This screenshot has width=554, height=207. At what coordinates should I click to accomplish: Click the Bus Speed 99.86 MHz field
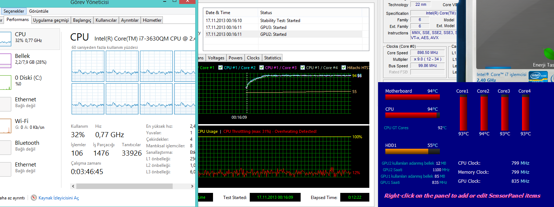point(428,66)
